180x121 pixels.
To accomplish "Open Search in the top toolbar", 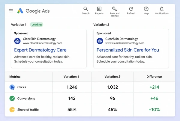I will click(85, 11).
